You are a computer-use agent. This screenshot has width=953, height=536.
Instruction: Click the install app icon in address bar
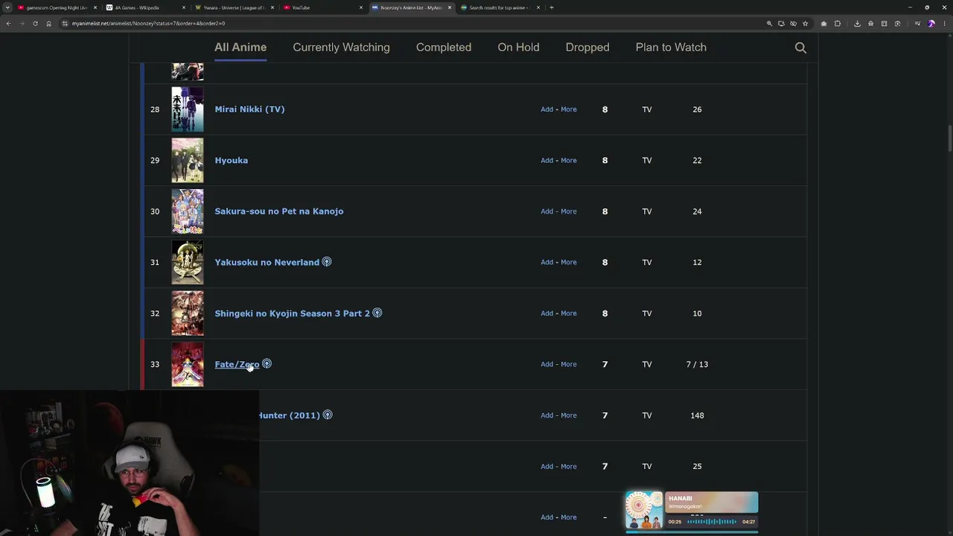[x=781, y=23]
